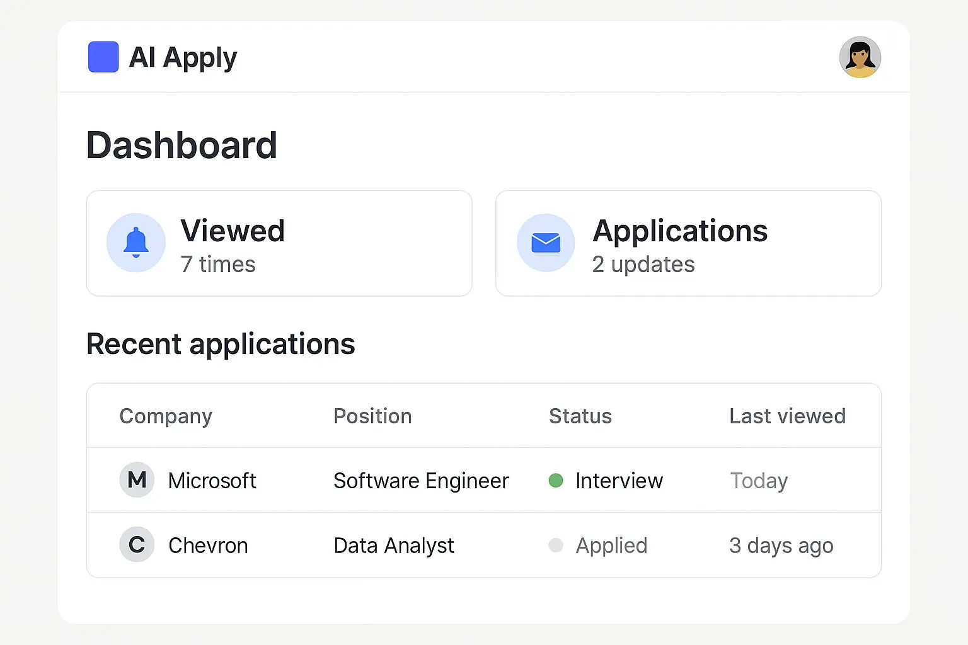
Task: Select the Data Analyst row for Chevron
Action: pyautogui.click(x=394, y=545)
